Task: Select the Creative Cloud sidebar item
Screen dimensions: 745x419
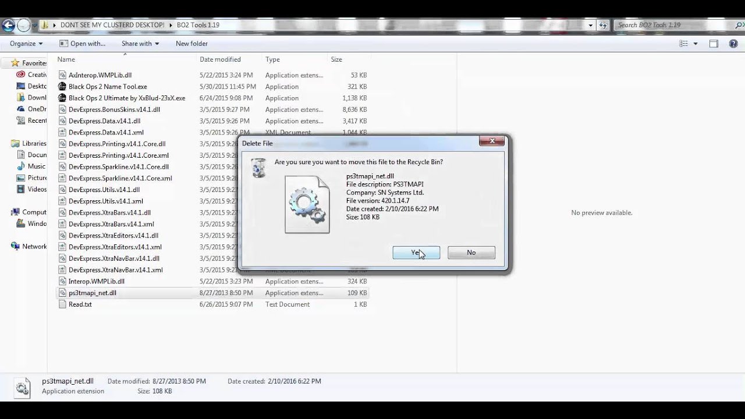Action: (33, 74)
